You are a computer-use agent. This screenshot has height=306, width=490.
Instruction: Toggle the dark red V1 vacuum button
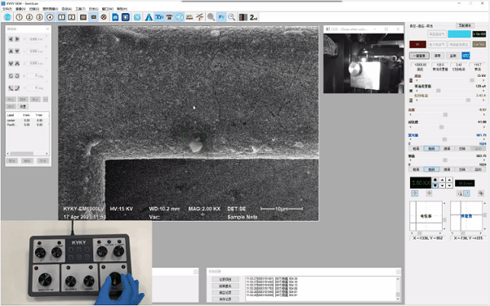point(417,44)
